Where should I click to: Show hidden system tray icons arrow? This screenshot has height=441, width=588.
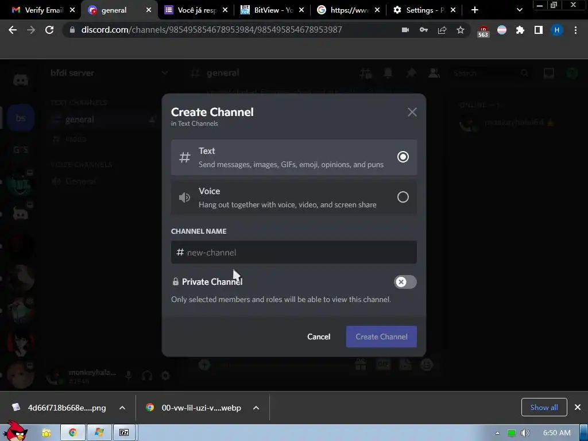[497, 433]
